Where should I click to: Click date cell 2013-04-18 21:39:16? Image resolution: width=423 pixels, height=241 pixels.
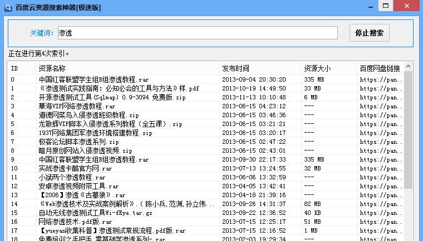point(254,195)
